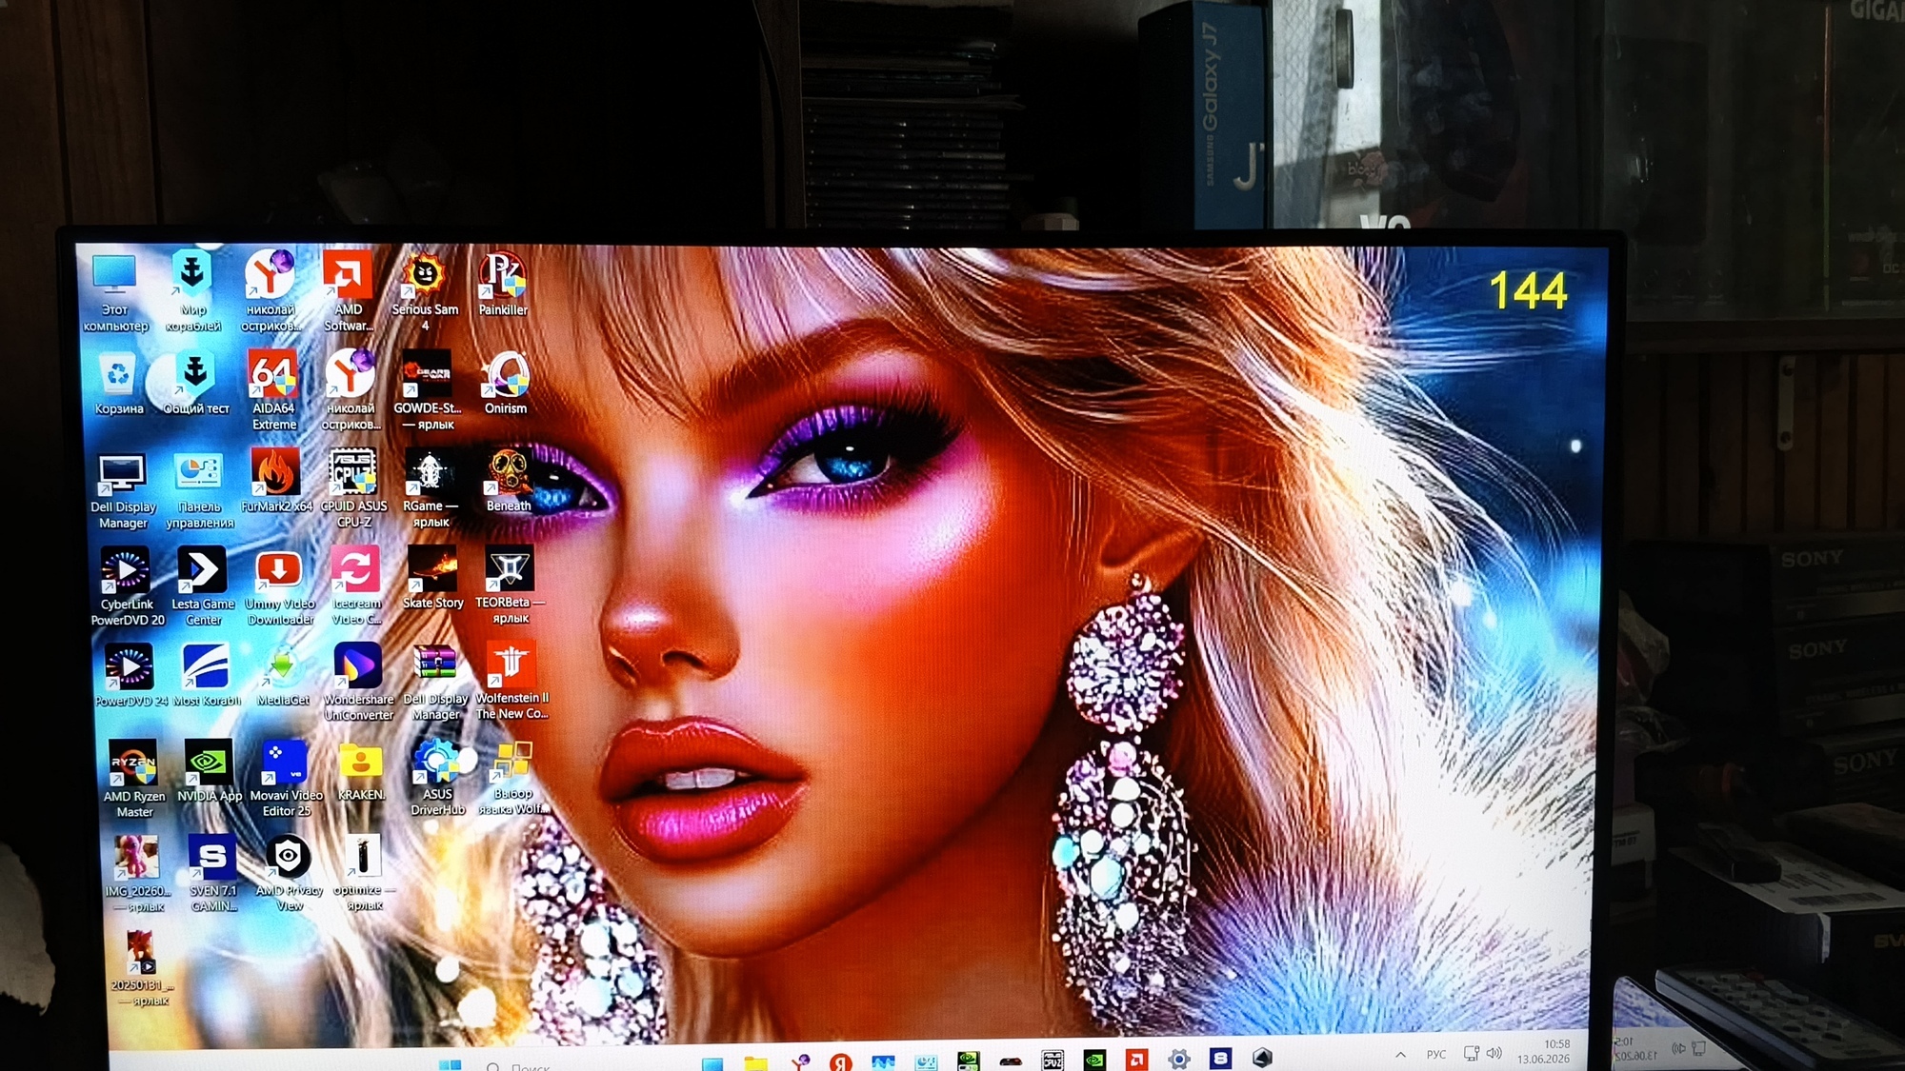
Task: Open the Корзина recycle bin icon
Action: click(x=118, y=385)
